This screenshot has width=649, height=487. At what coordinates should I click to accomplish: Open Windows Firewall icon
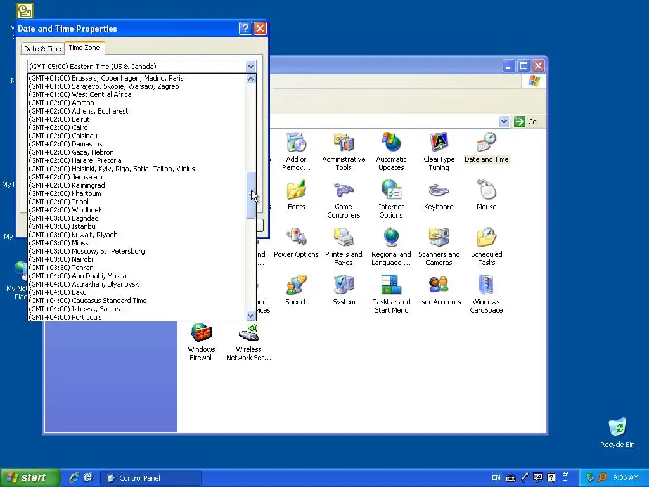(x=201, y=342)
